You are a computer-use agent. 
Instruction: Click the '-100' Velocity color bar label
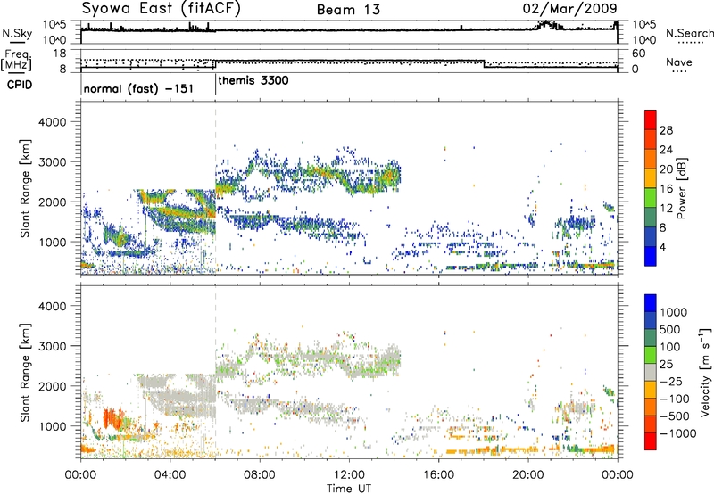pos(675,399)
